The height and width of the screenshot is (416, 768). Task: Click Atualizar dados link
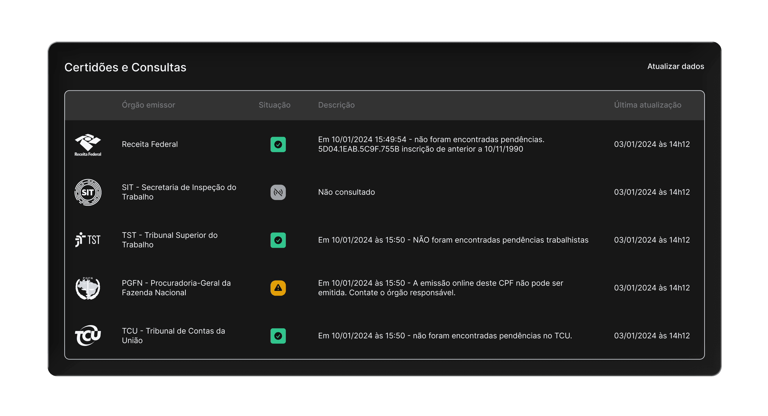(x=675, y=66)
